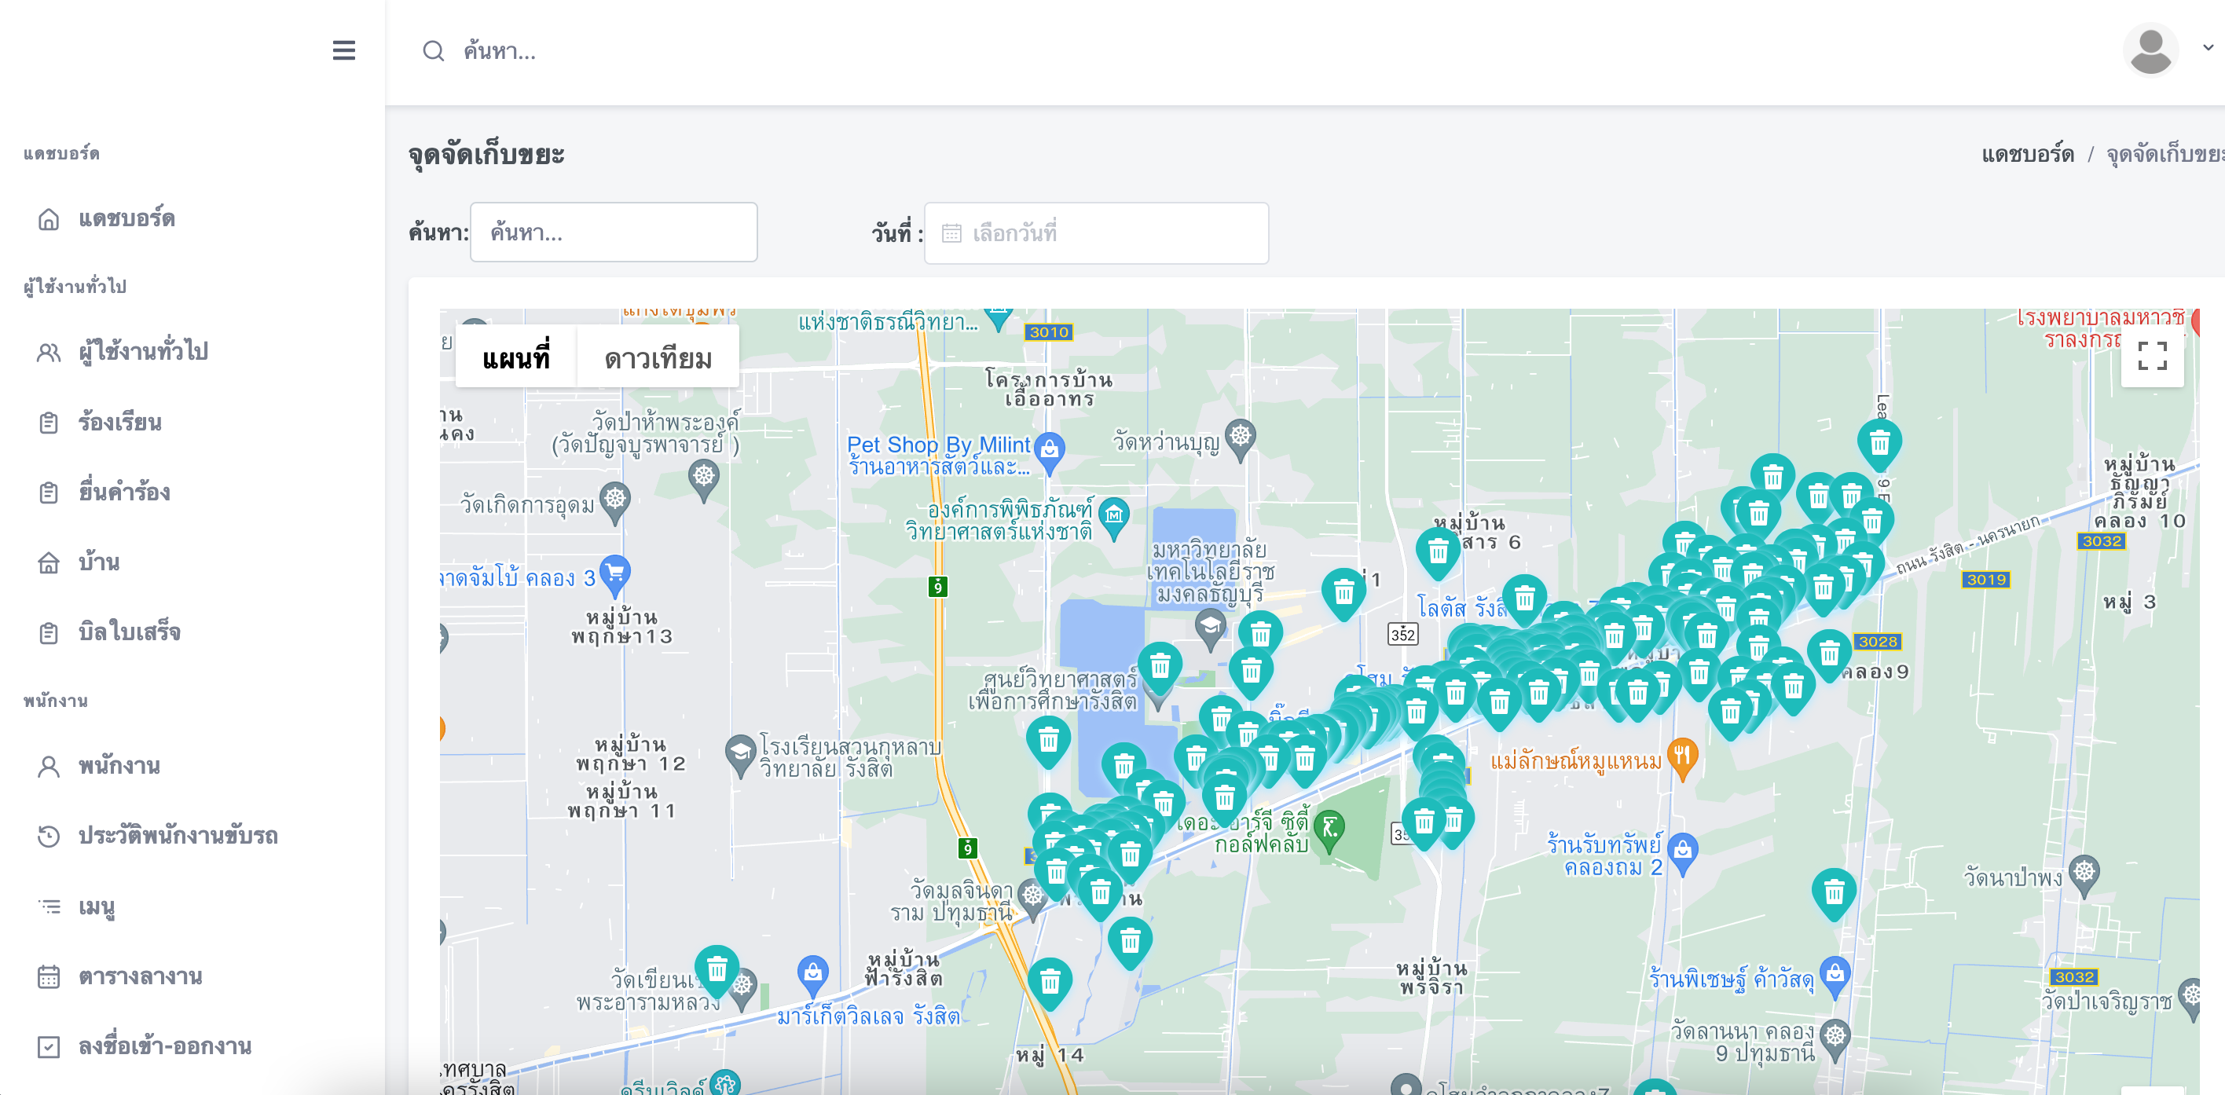Image resolution: width=2225 pixels, height=1095 pixels.
Task: Click วัดหว่านบุญ temple pin
Action: click(1241, 440)
